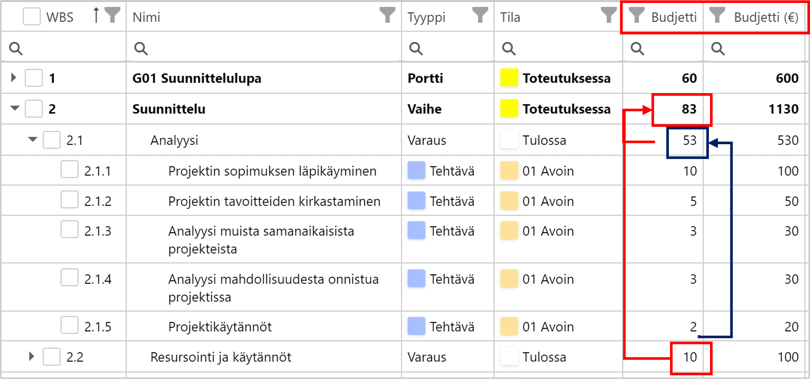The image size is (810, 379).
Task: Click the WBS ascending sort arrow
Action: coord(96,16)
